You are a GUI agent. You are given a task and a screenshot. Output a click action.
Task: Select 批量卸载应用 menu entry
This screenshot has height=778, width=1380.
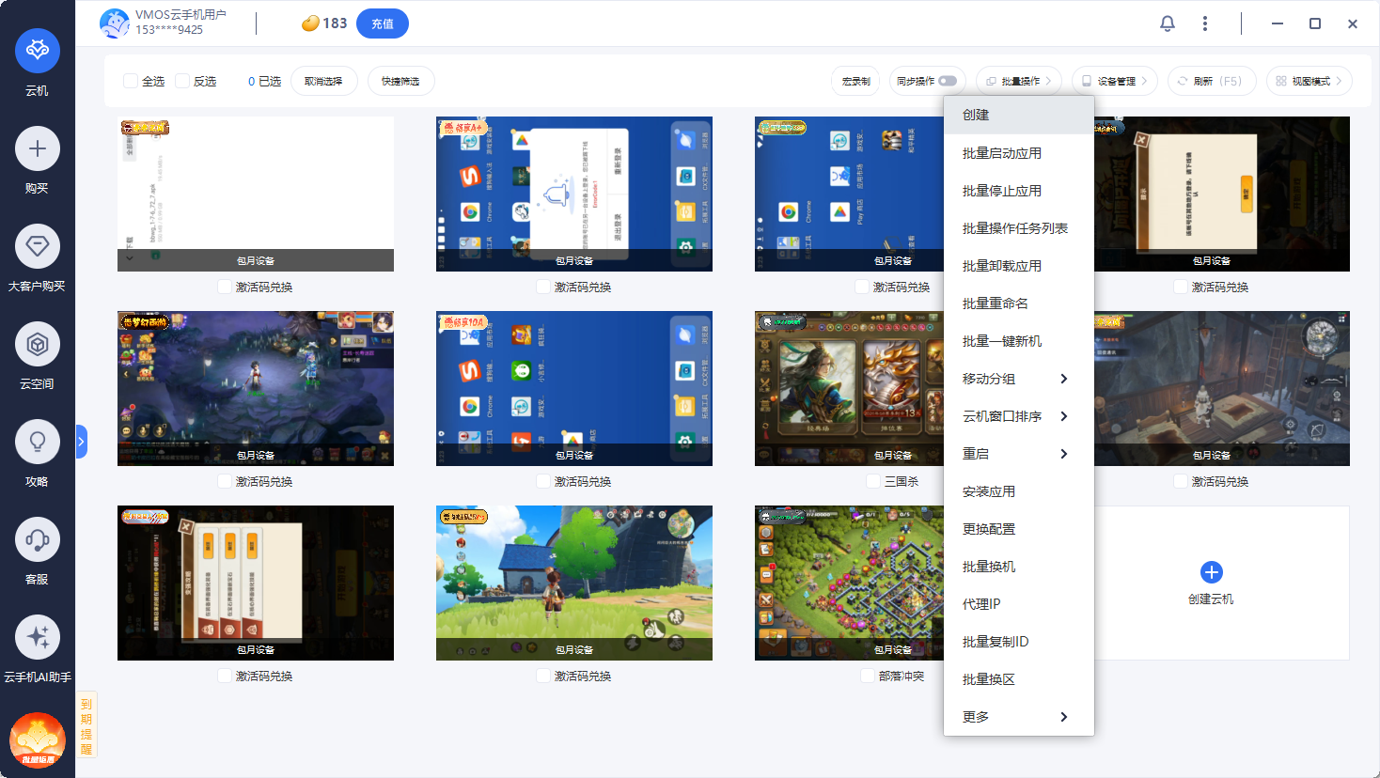pyautogui.click(x=1019, y=266)
